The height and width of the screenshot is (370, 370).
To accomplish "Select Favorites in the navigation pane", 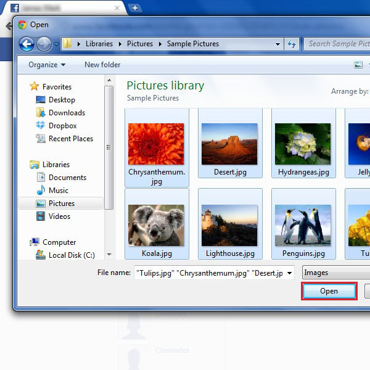I will coord(57,87).
